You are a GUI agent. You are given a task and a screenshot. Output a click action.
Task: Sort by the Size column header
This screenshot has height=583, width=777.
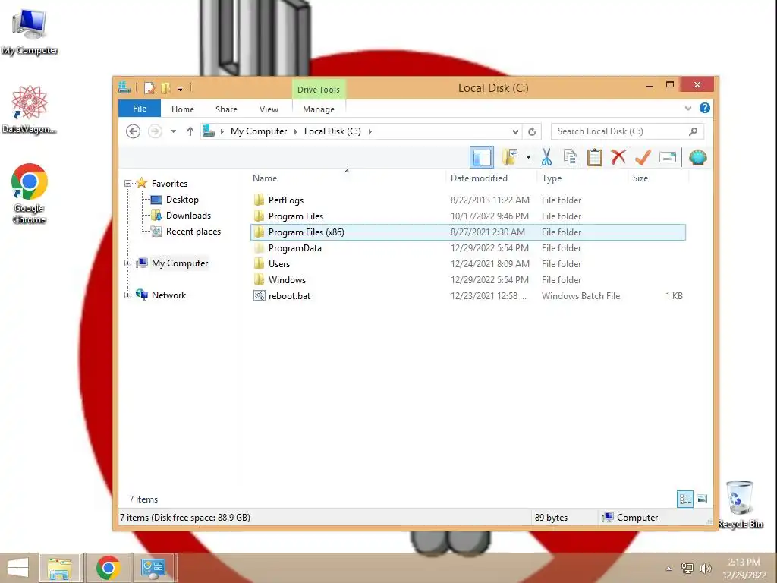coord(640,178)
